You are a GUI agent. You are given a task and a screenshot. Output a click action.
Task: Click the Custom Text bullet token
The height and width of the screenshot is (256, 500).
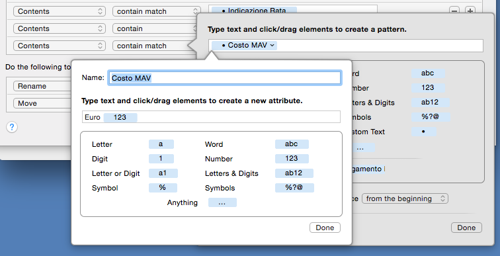tap(424, 132)
